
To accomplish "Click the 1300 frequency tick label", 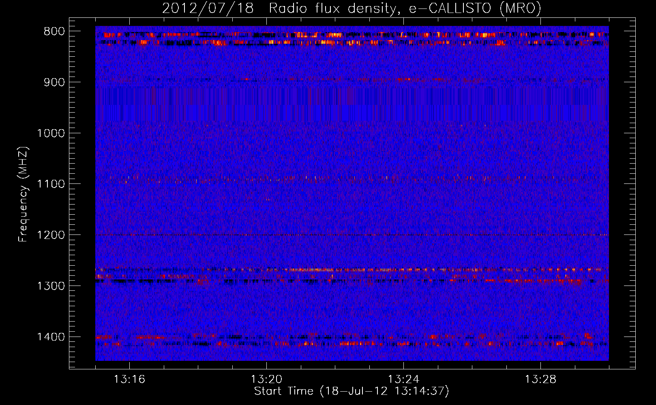I will (51, 286).
